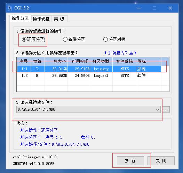Minimize the CGI 3.2 window
The image size is (183, 173).
(139, 8)
